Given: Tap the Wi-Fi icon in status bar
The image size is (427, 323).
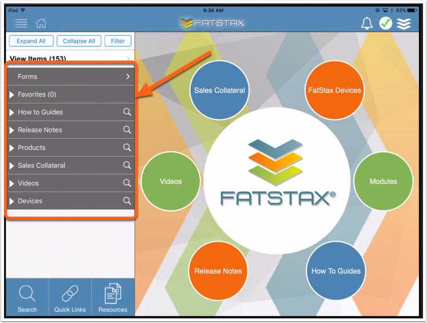Looking at the screenshot, I should 23,10.
